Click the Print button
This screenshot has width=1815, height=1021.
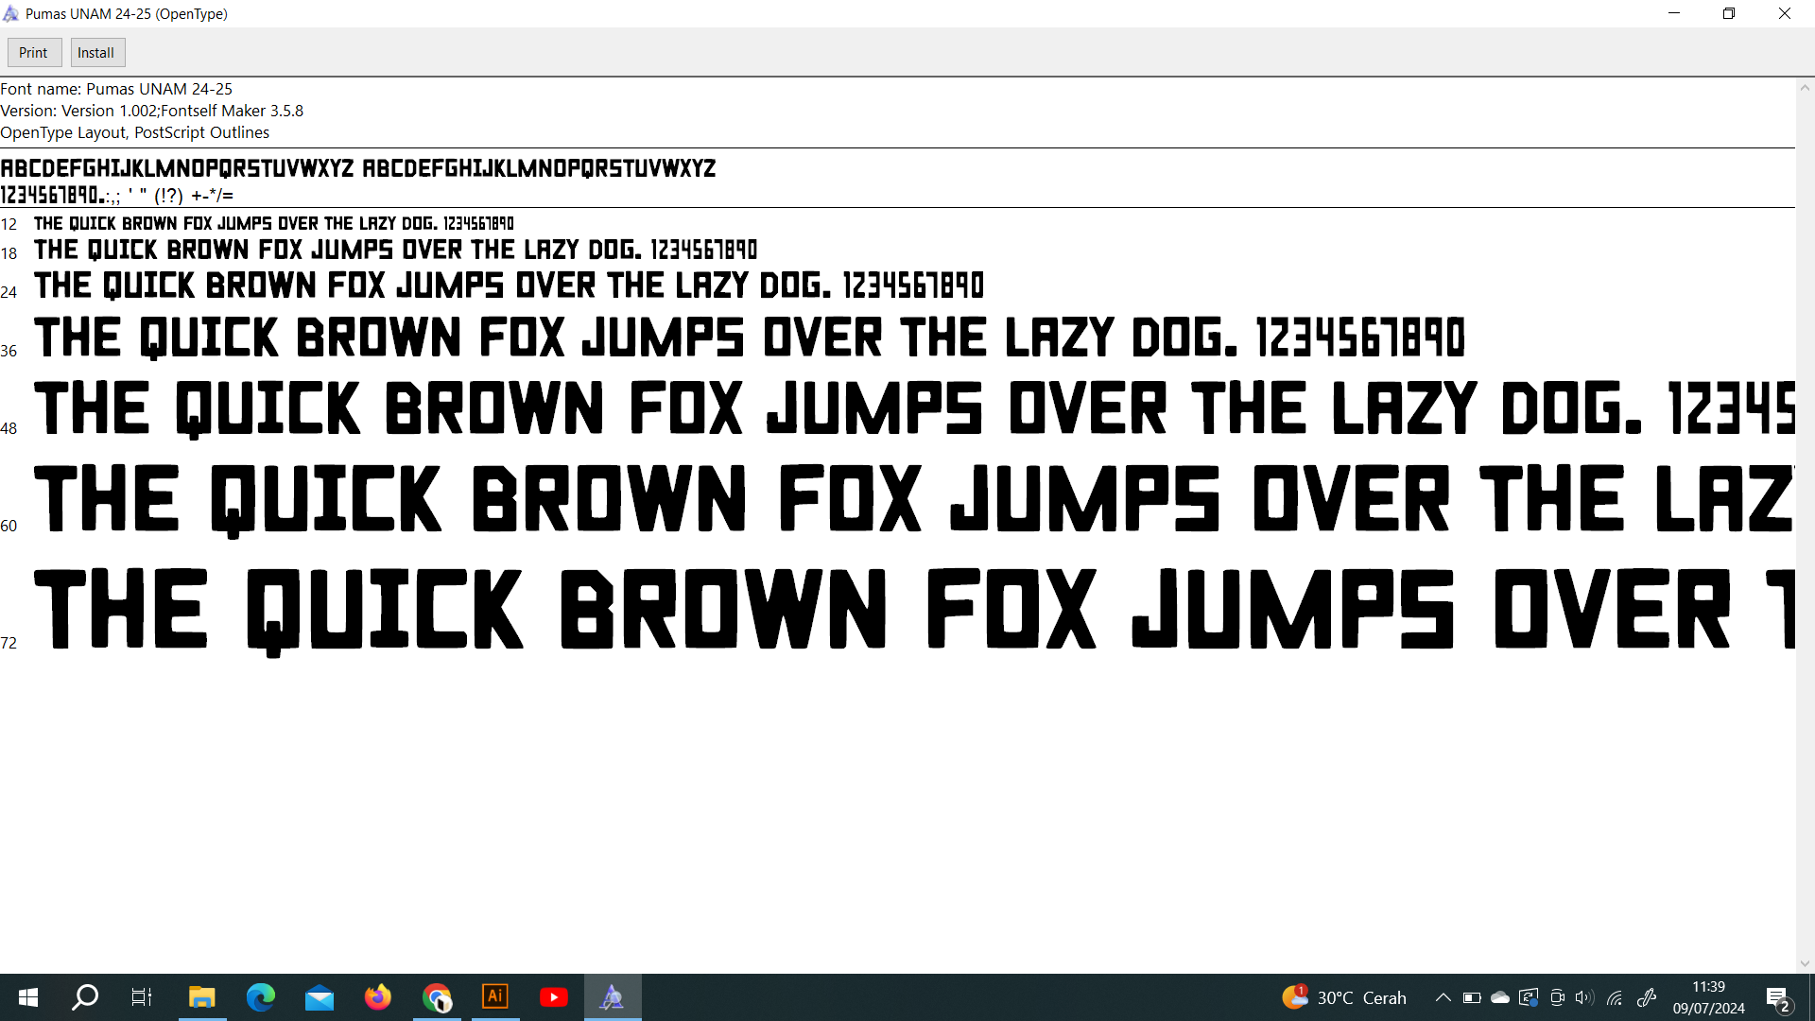tap(34, 53)
